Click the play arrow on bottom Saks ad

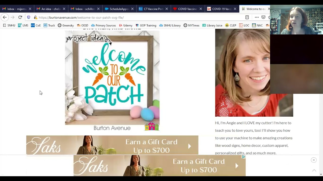pos(237,166)
